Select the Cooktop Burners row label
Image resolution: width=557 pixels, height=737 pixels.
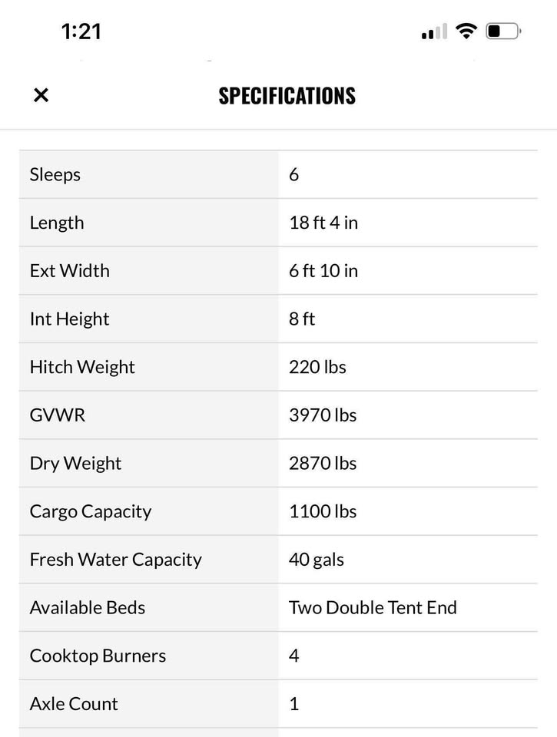click(98, 656)
